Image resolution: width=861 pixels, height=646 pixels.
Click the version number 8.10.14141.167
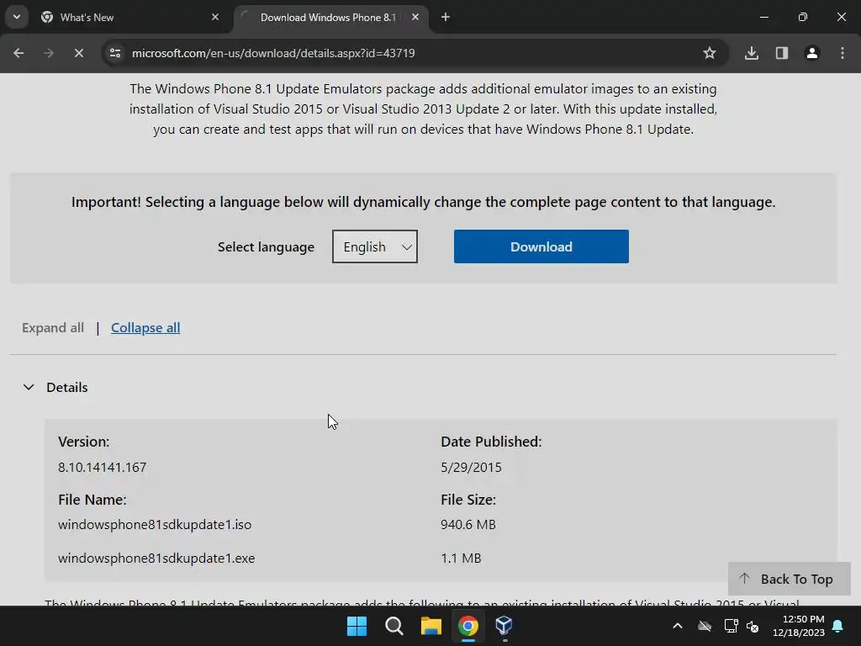pyautogui.click(x=102, y=468)
